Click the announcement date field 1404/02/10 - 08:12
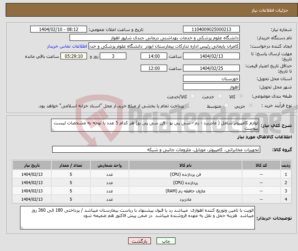The width and height of the screenshot is (298, 251). (59, 29)
